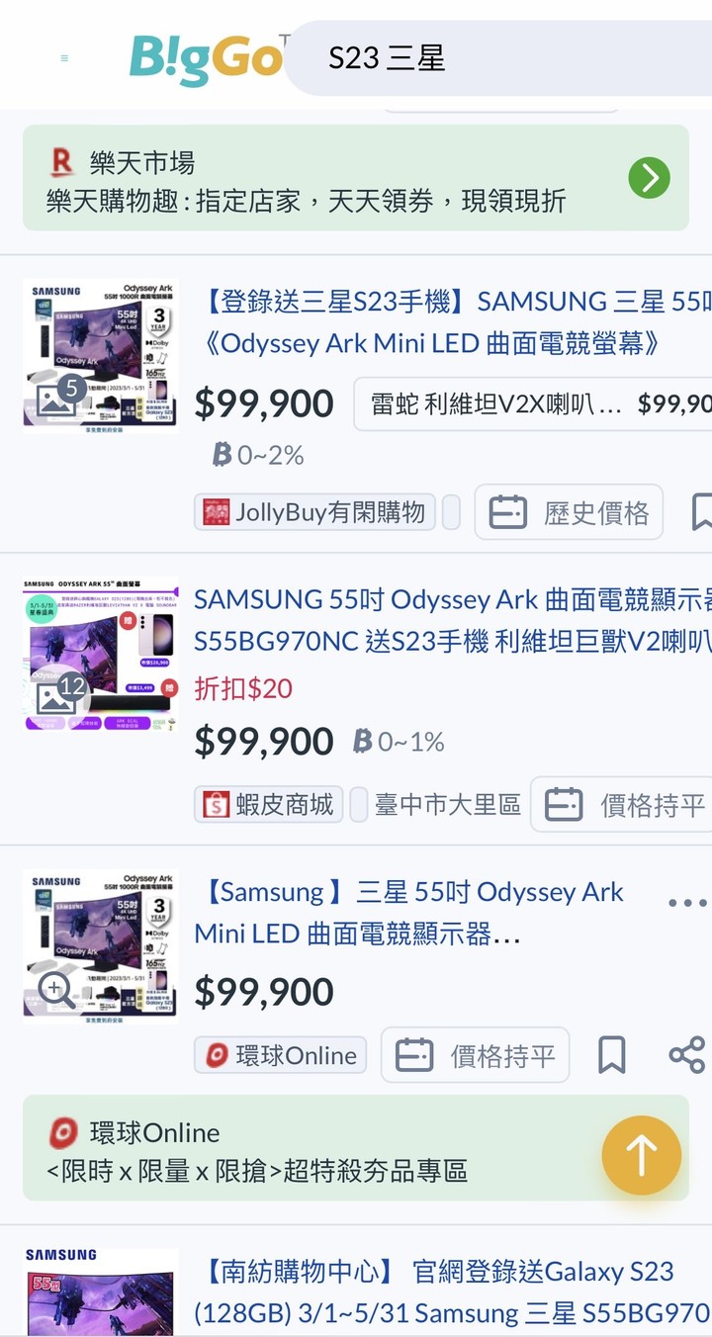
Task: Bookmark the 環球Online listing
Action: click(x=612, y=1055)
